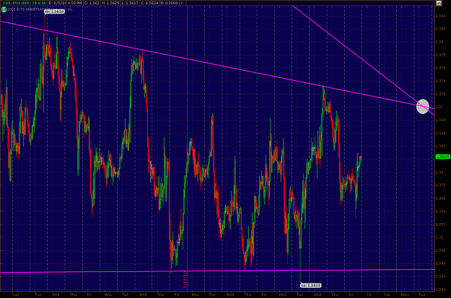Click the R: 0.0008 range value
Screen dimensions: 451x298
169,3
